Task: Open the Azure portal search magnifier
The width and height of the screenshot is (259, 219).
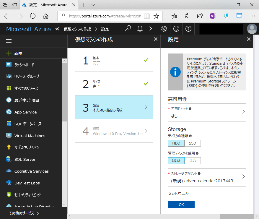Action: coord(128,29)
